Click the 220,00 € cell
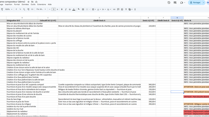209x117 pixels. [x=148, y=26]
